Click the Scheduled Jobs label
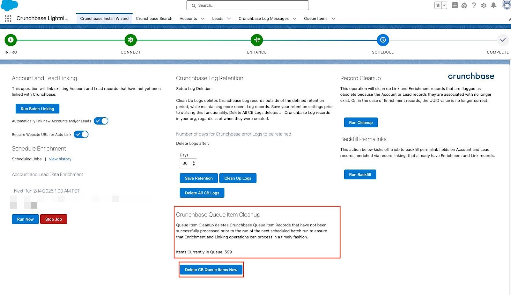 [27, 159]
